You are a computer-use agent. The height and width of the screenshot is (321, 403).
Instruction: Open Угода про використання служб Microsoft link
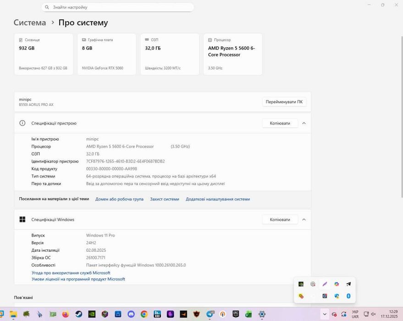71,273
